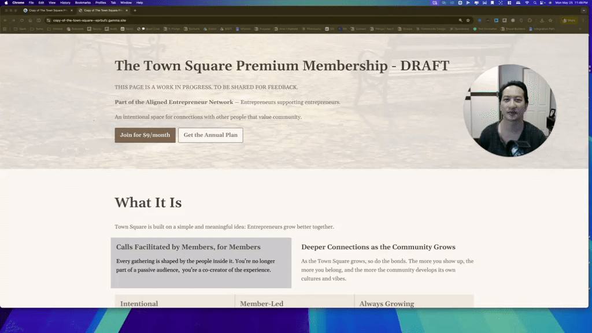Viewport: 592px width, 333px height.
Task: Close the first Town Square tab
Action: pos(71,10)
